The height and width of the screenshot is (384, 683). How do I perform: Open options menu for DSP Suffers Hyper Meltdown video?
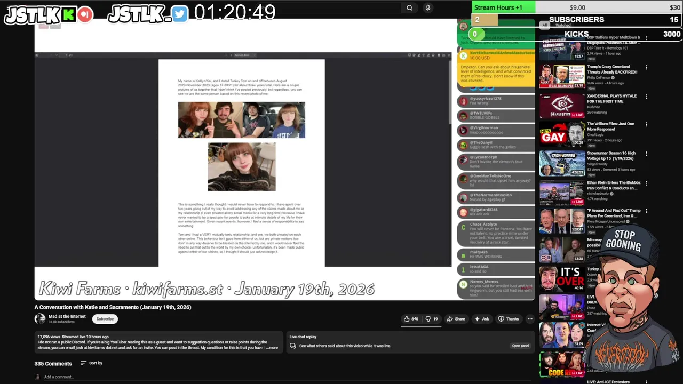click(646, 38)
